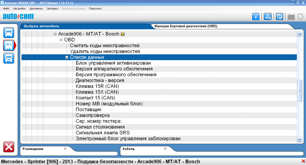This screenshot has width=306, height=165.
Task: Select Клемма 15X (CAN)
Action: 97,92
